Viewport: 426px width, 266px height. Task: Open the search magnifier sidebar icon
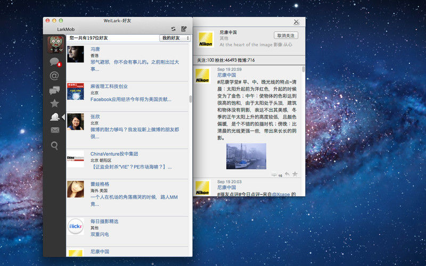click(x=54, y=146)
